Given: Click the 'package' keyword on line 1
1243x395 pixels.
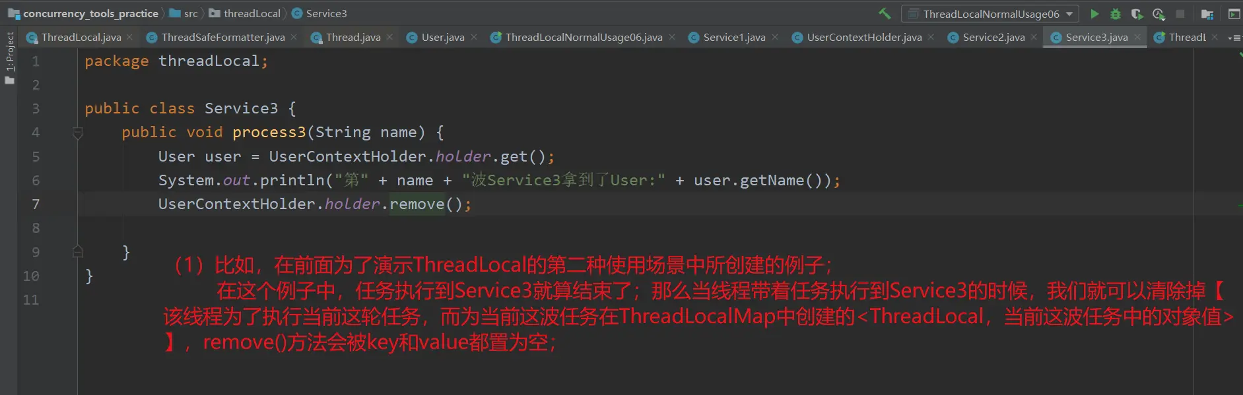Looking at the screenshot, I should tap(117, 61).
